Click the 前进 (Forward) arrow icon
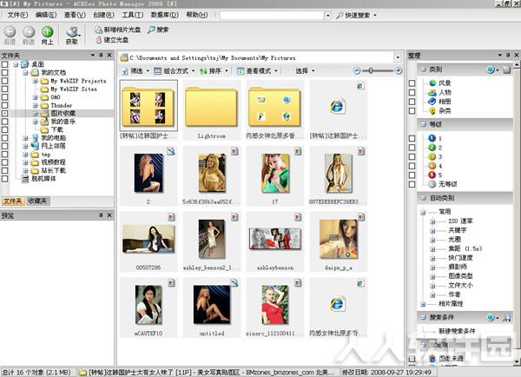Screen dimensions: 521x377 click(x=29, y=32)
